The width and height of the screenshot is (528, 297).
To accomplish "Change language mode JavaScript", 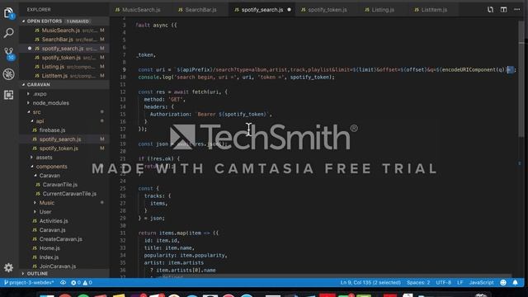I will (x=481, y=282).
